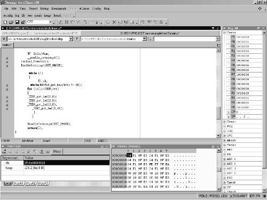The height and width of the screenshot is (200, 267).
Task: Click the register panel vertical scrollbar
Action: click(264, 112)
